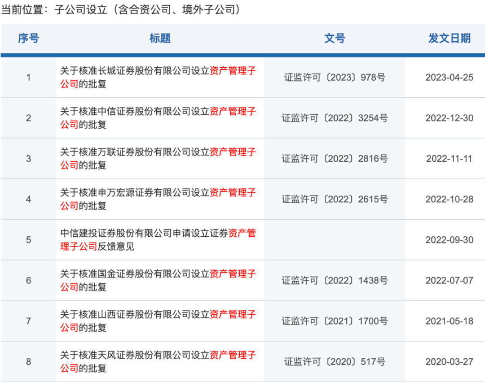The image size is (485, 382).
Task: Select document number 证监许可〔2022〕3254号
Action: [335, 118]
